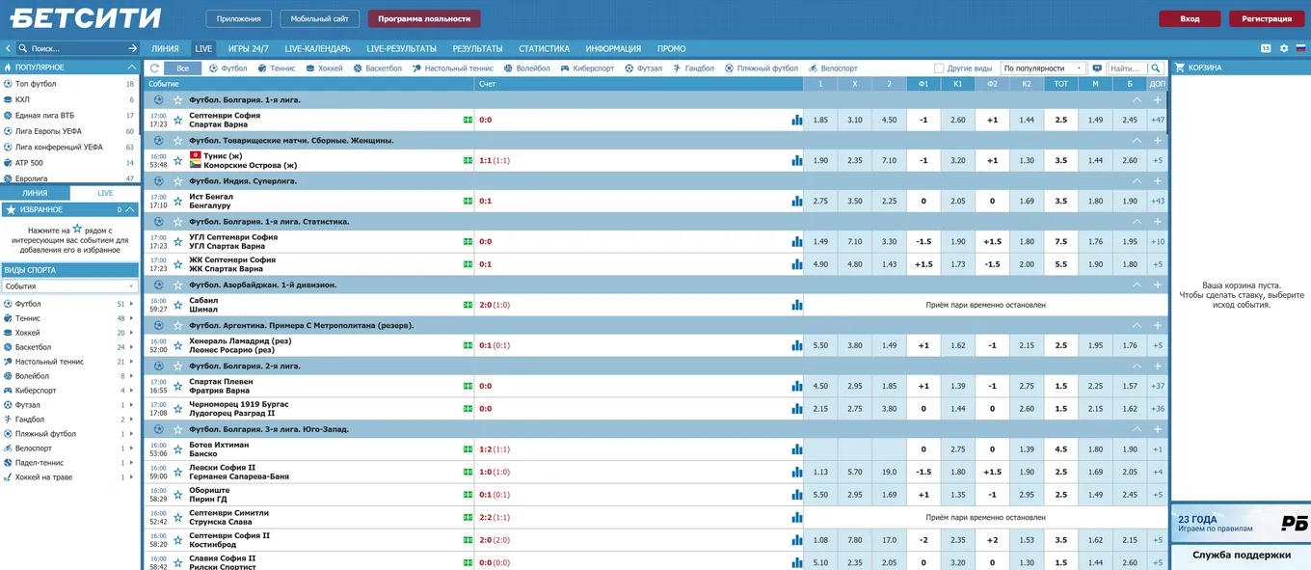
Task: Open the События dropdown
Action: (x=69, y=286)
